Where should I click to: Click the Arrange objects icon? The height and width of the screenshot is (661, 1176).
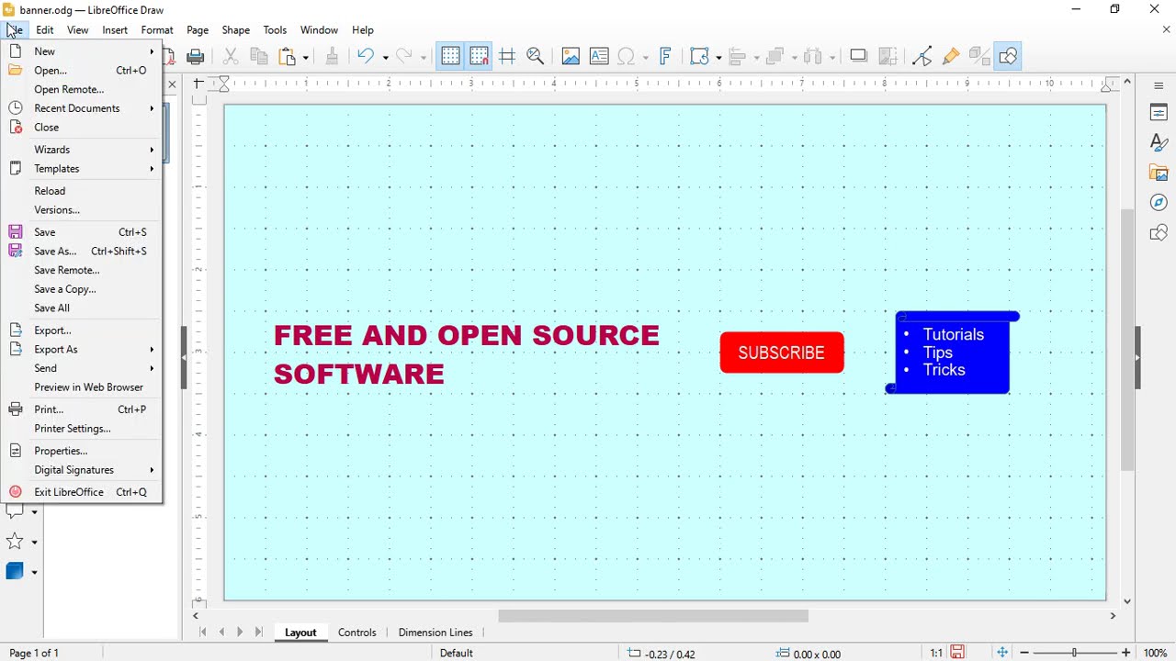[x=775, y=57]
